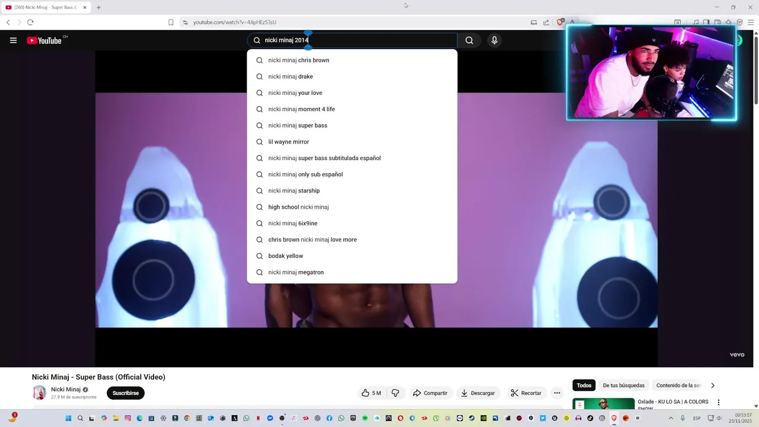Click the browser share page icon
Screen dimensions: 759x427
tap(546, 23)
